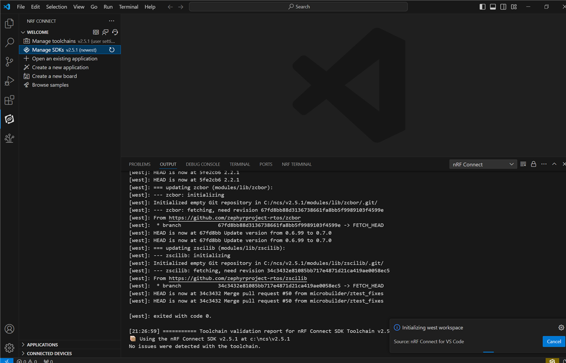
Task: Toggle secondary side bar visibility
Action: coord(503,7)
